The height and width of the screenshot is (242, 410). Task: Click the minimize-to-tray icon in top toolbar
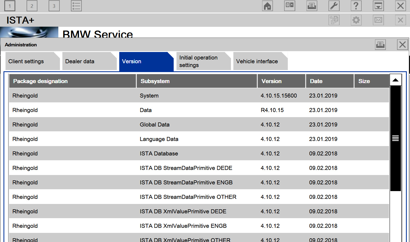click(x=378, y=6)
